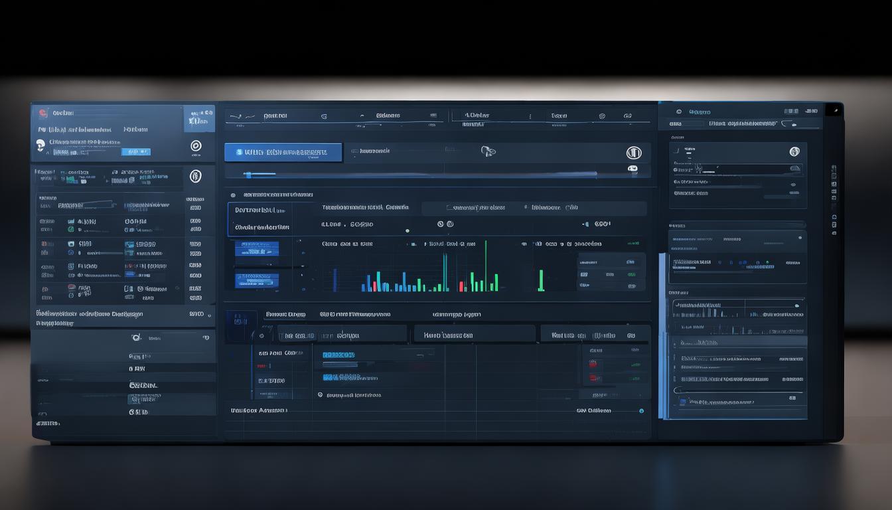Check the upper red checkbox in bottom table

coord(593,363)
